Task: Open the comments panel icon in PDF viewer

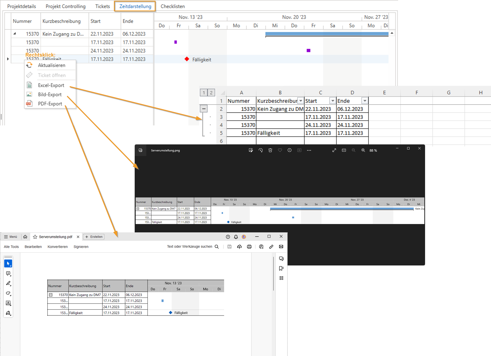Action: [x=281, y=259]
